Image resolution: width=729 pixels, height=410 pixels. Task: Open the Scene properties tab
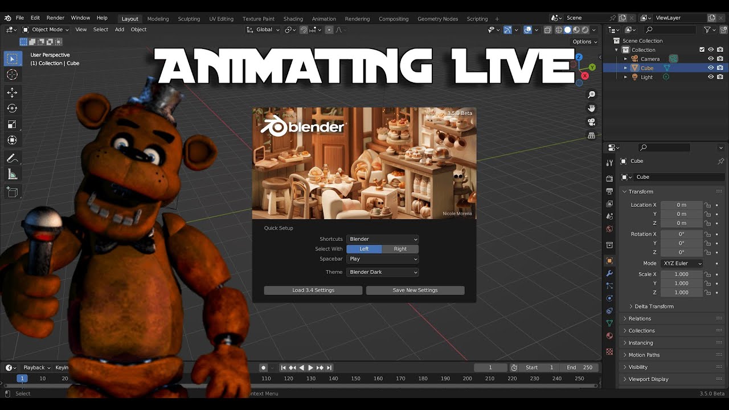(x=609, y=216)
